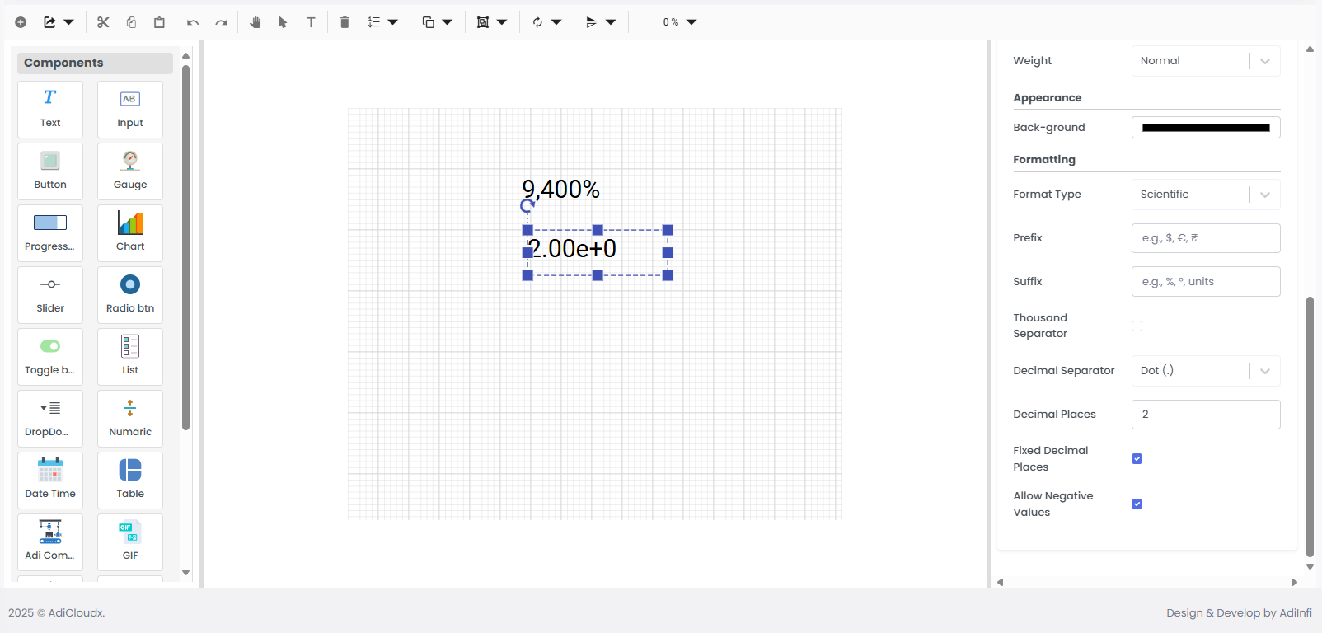Delete selected component with trash icon
The image size is (1322, 633).
345,22
